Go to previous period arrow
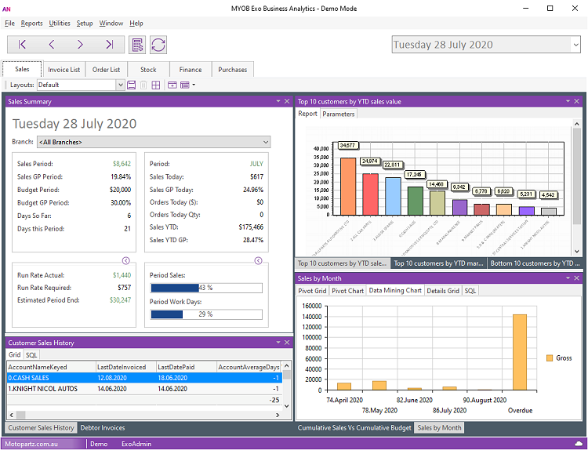This screenshot has width=588, height=450. point(52,45)
